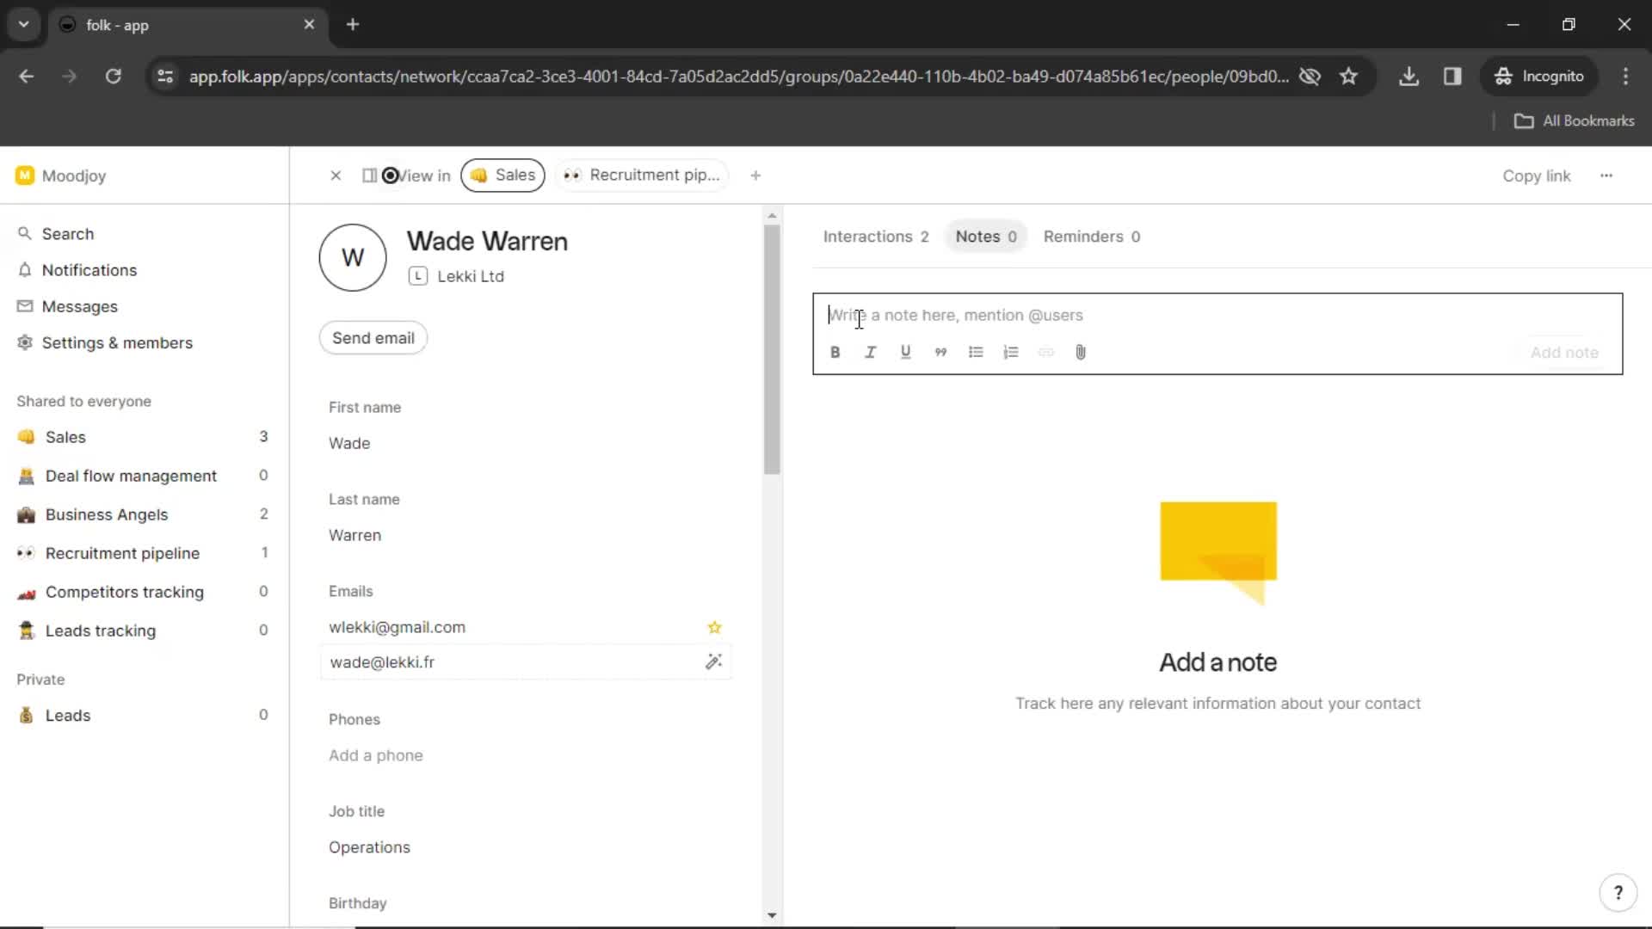This screenshot has height=929, width=1652.
Task: Click the Add note button
Action: pos(1564,352)
